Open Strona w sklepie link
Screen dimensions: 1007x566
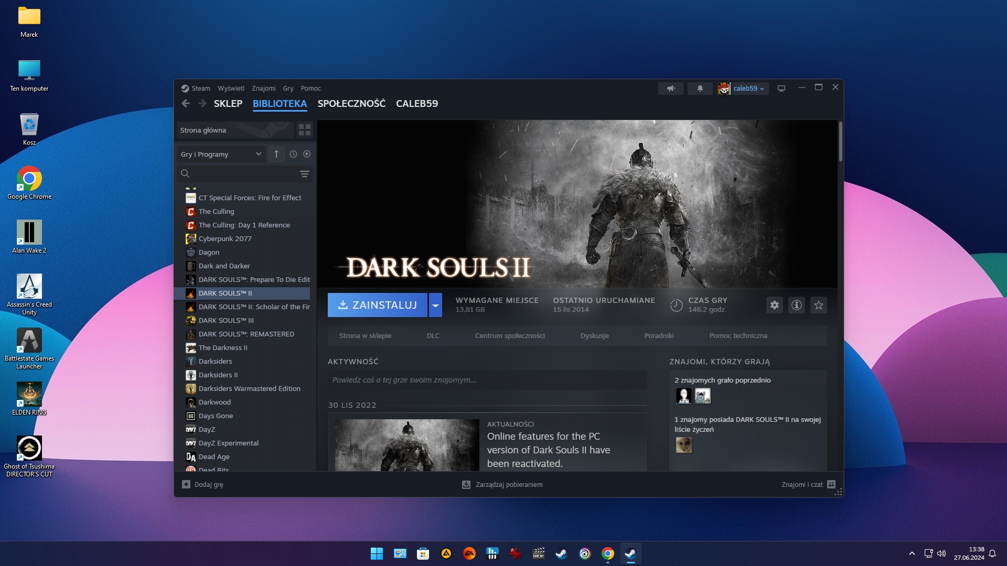(365, 336)
